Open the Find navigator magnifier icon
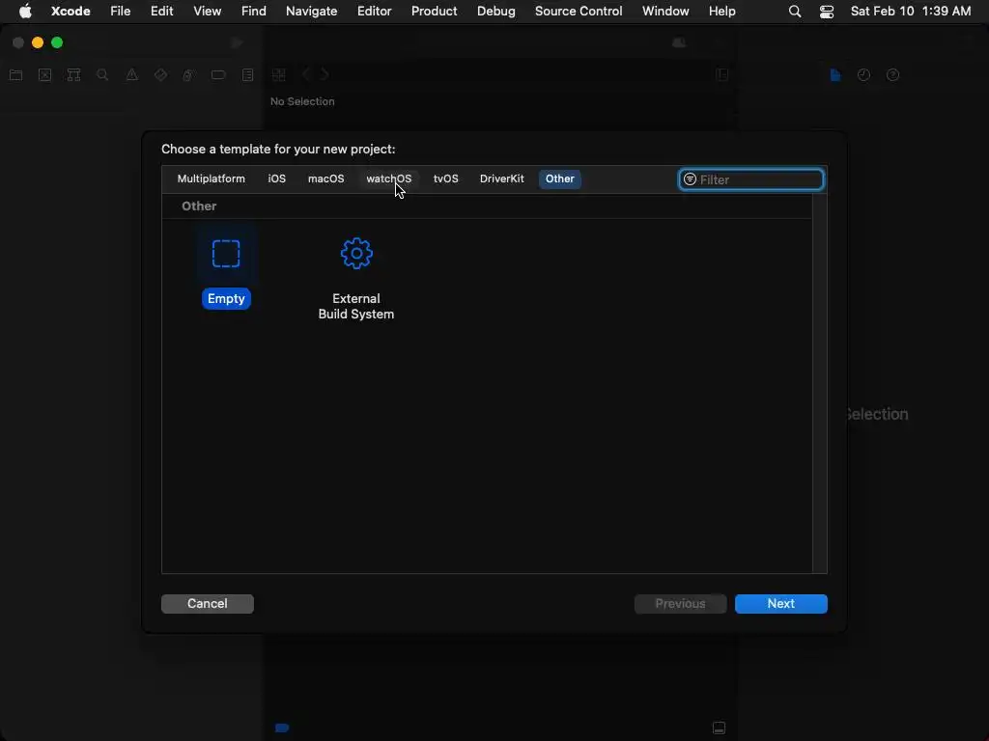Image resolution: width=989 pixels, height=741 pixels. (x=102, y=75)
